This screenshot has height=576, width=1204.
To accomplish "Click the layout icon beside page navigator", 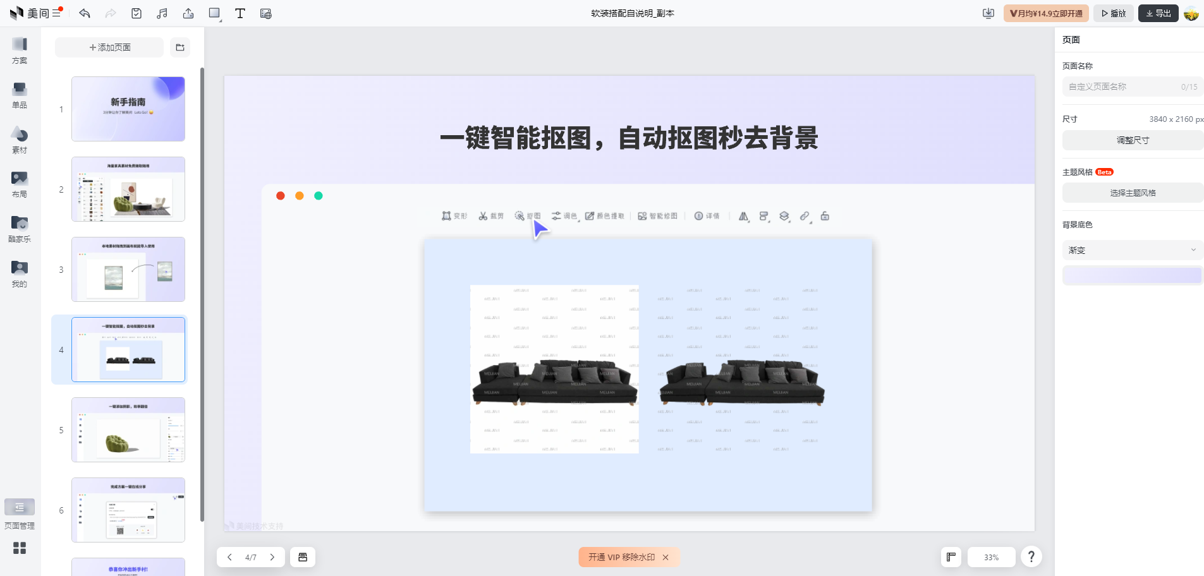I will coord(303,557).
